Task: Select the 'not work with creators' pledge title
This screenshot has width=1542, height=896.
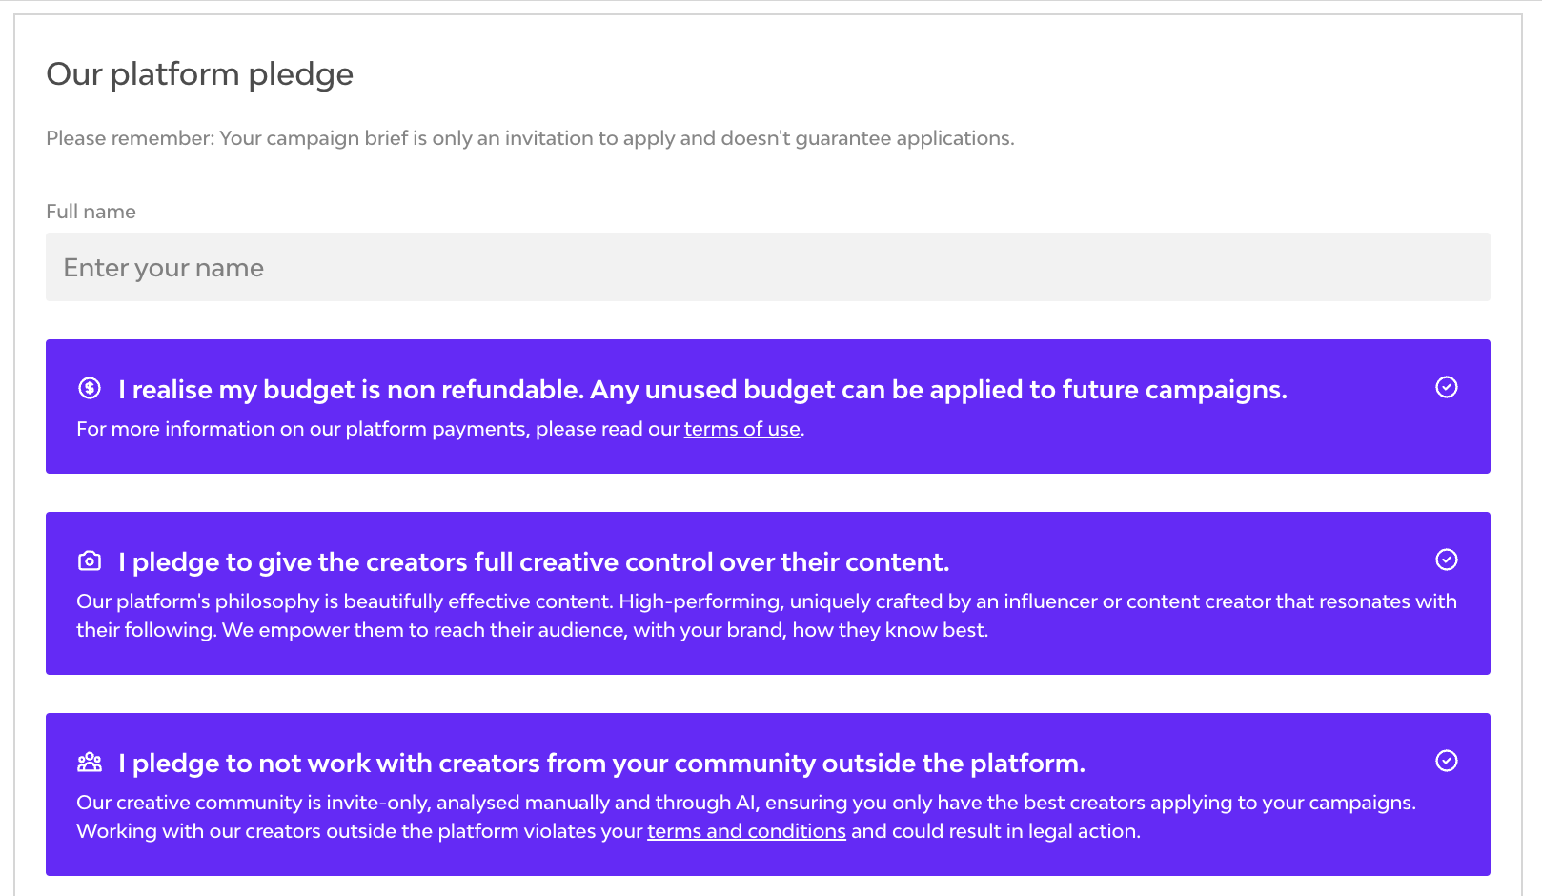Action: tap(601, 764)
